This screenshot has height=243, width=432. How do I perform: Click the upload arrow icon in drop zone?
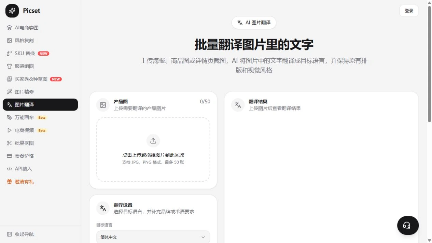(153, 141)
